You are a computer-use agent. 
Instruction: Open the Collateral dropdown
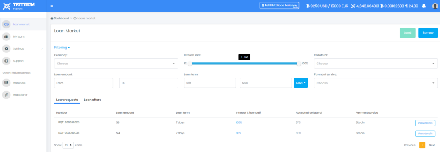[x=376, y=64]
